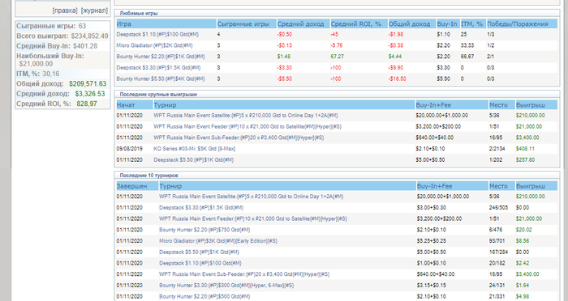
Task: Sort by Общий доход column header
Action: pos(409,24)
